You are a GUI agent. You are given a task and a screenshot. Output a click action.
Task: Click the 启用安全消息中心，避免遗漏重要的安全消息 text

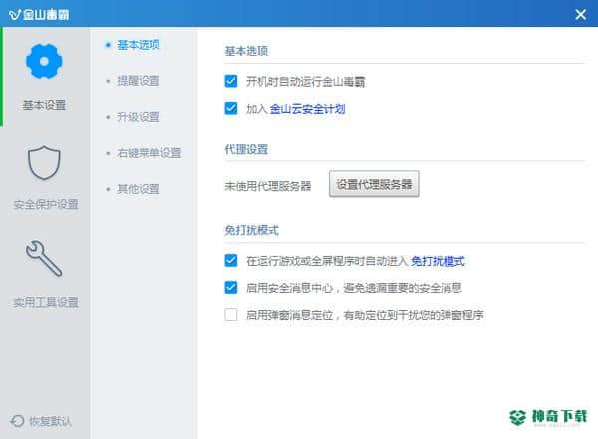(x=354, y=288)
